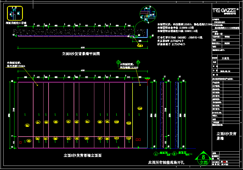Select the single red socket square at lower left
Screen dimensions: 243x170
20,142
